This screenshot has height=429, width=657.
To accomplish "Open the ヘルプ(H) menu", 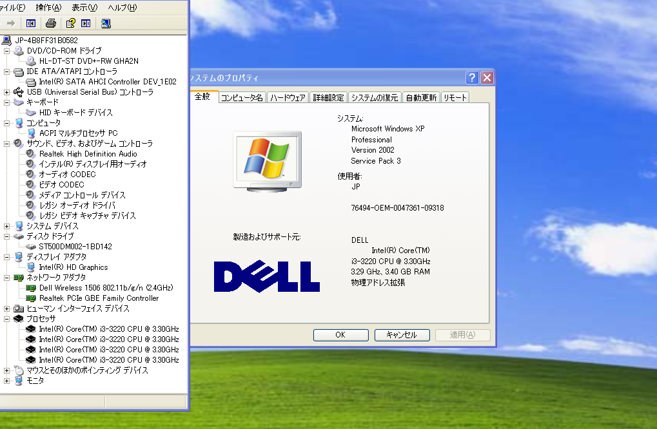I will click(x=122, y=8).
